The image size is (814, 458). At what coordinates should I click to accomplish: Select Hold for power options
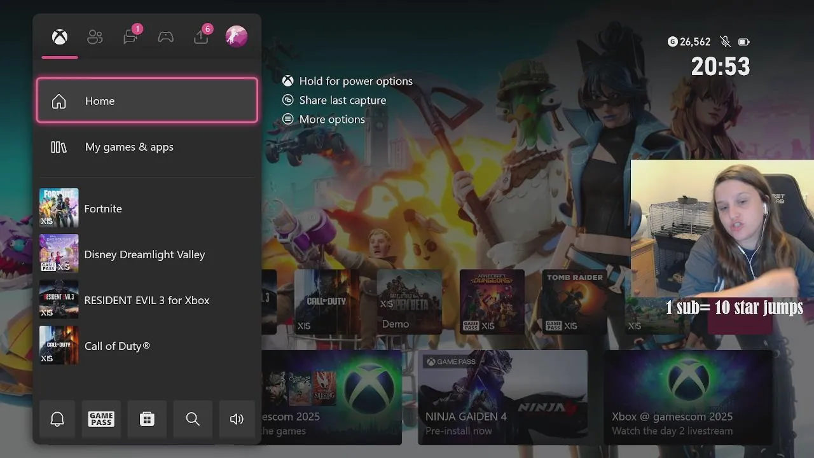(348, 81)
